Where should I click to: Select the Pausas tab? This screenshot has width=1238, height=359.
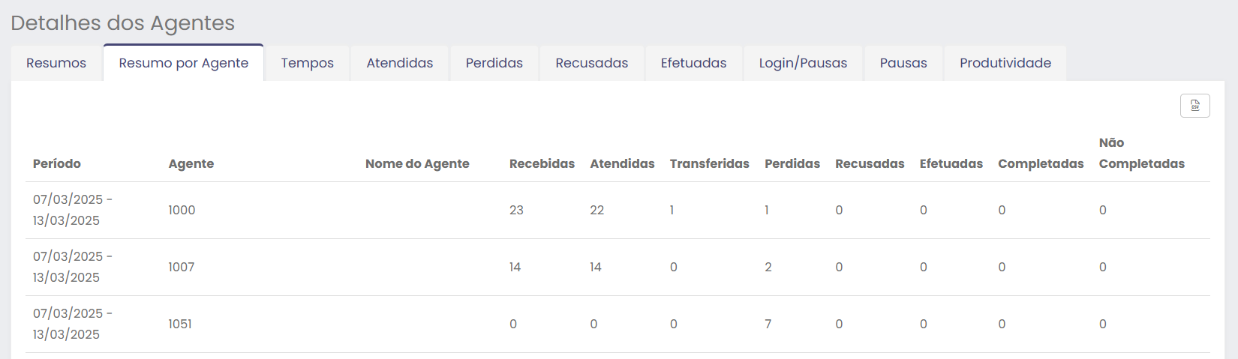point(903,63)
